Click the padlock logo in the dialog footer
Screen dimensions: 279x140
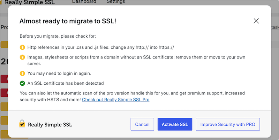[22, 124]
